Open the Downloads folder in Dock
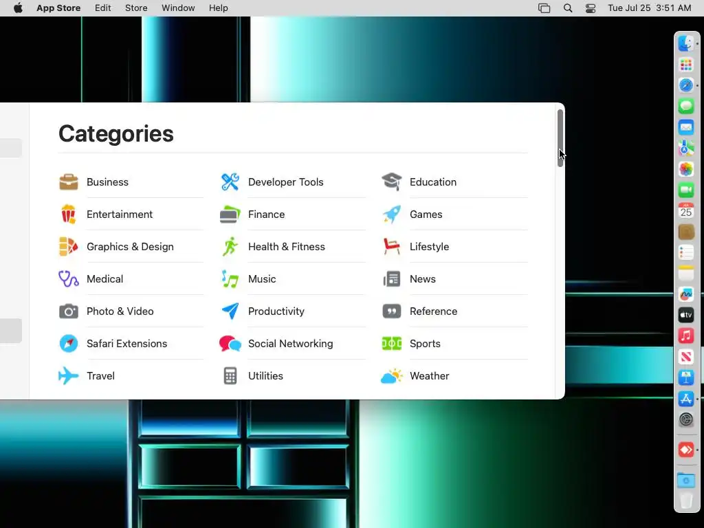Image resolution: width=704 pixels, height=528 pixels. 686,480
